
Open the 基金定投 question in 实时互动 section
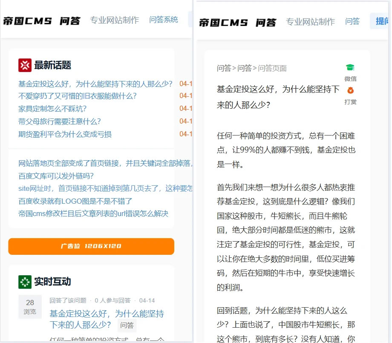(x=107, y=319)
